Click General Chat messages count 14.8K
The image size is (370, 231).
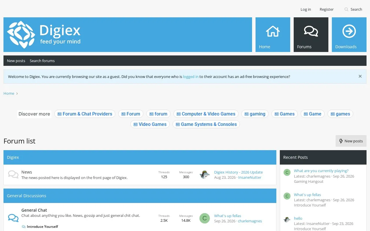click(x=186, y=220)
